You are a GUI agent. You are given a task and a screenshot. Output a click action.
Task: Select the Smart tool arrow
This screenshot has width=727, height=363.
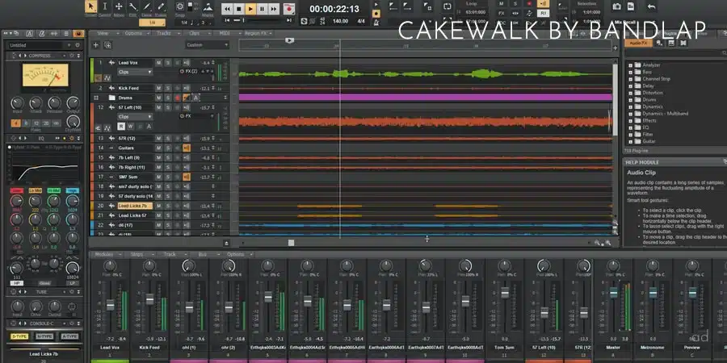pyautogui.click(x=90, y=6)
